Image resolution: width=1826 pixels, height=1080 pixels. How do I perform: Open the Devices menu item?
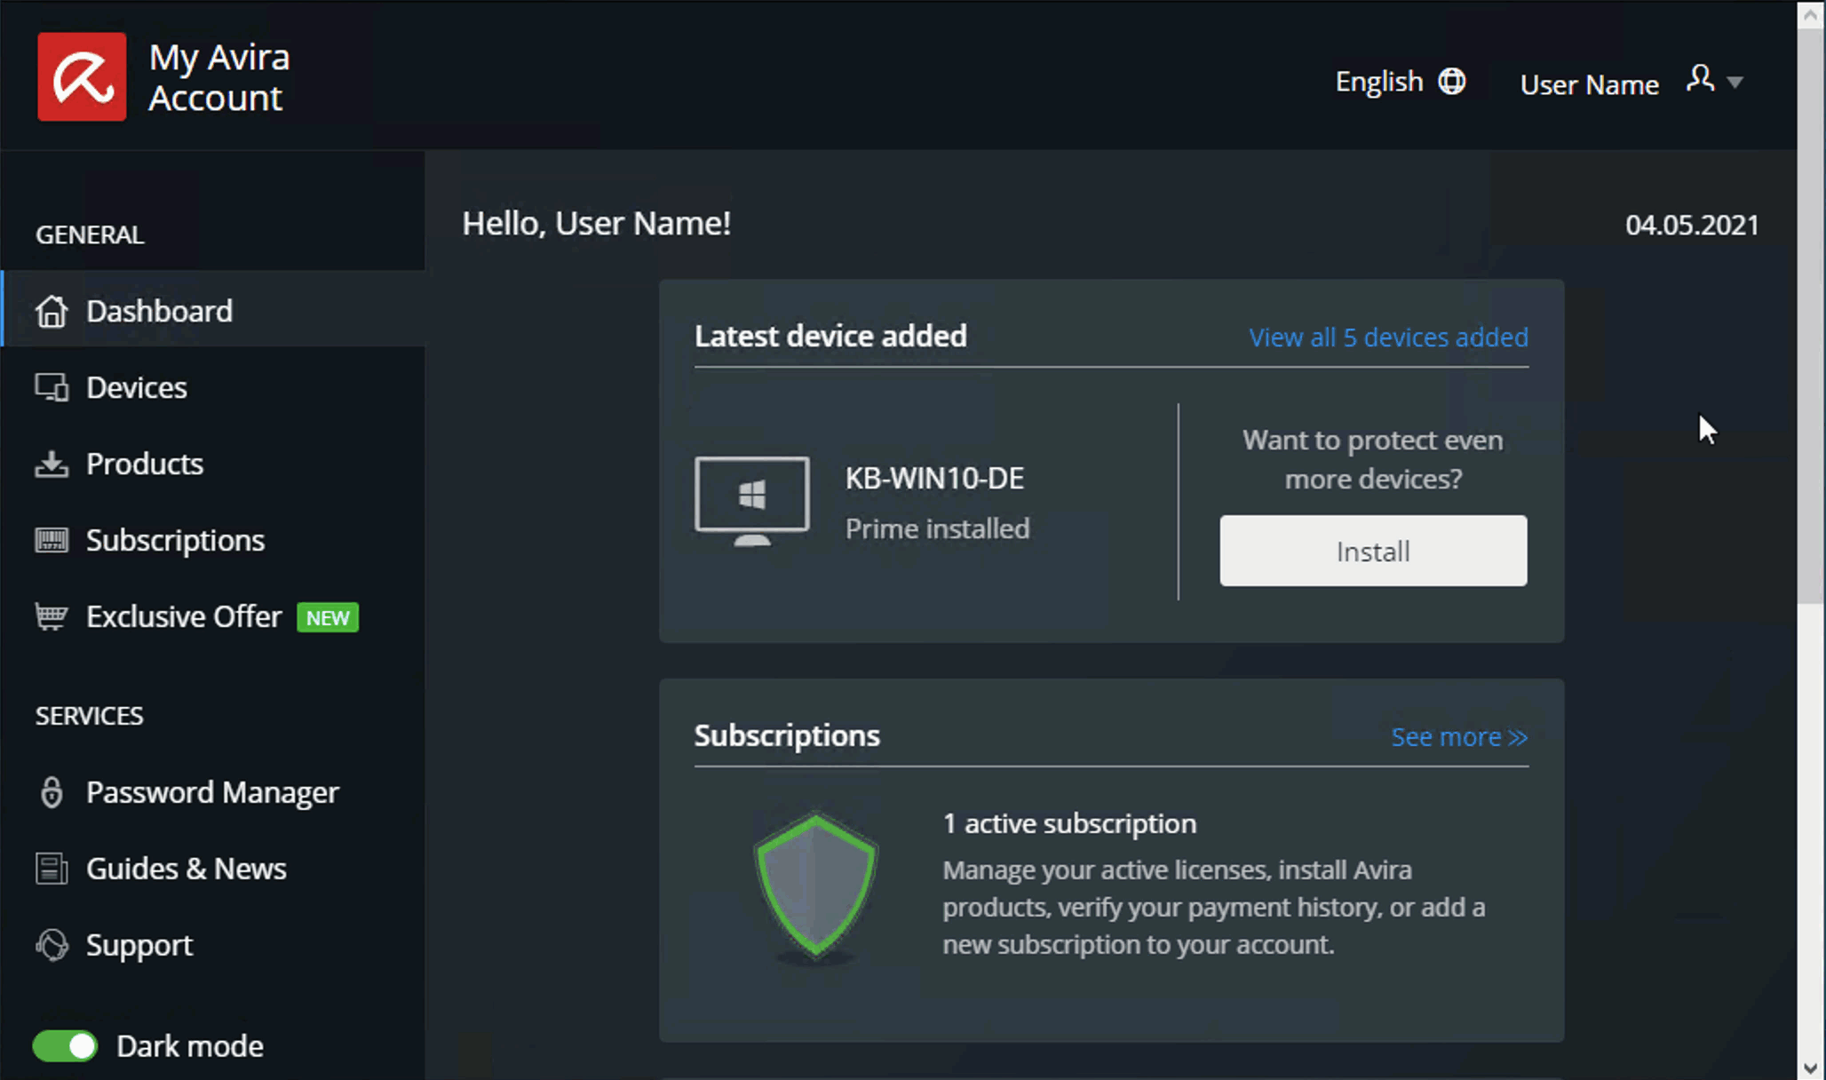(213, 387)
